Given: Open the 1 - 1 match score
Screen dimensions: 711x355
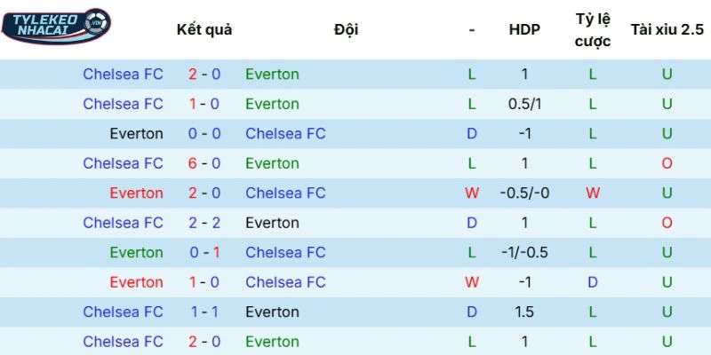Looking at the screenshot, I should (x=204, y=312).
